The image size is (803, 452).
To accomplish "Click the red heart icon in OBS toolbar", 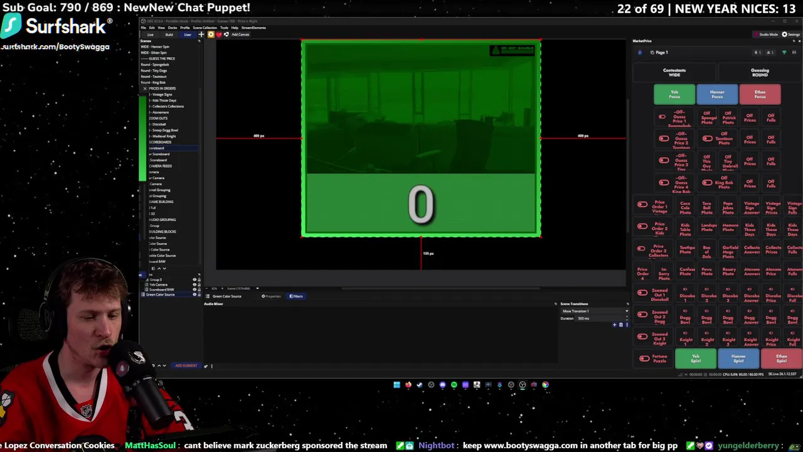I will point(219,35).
